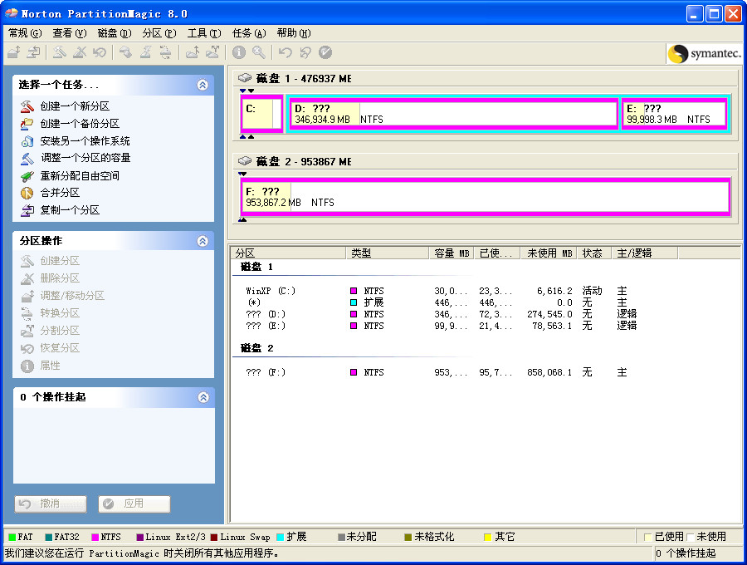Click 删除分区 in partition operations
747x565 pixels.
tap(60, 278)
